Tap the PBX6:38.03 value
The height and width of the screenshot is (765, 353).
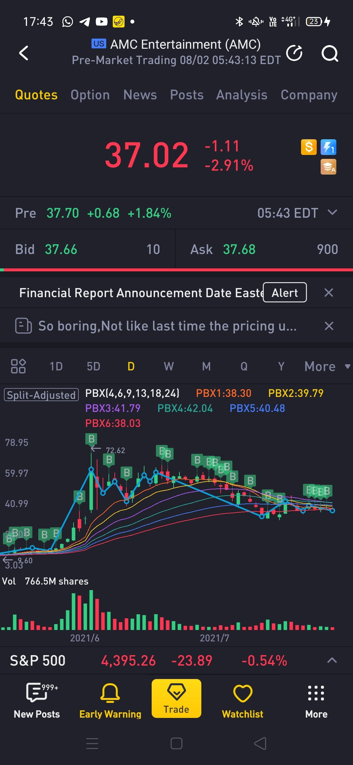pyautogui.click(x=113, y=423)
